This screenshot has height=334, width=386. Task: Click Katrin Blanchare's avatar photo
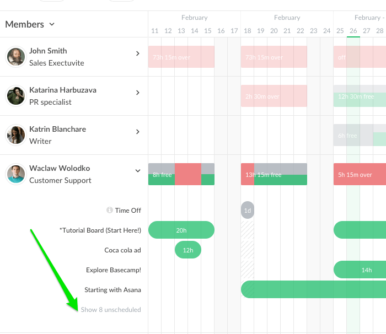(x=15, y=135)
